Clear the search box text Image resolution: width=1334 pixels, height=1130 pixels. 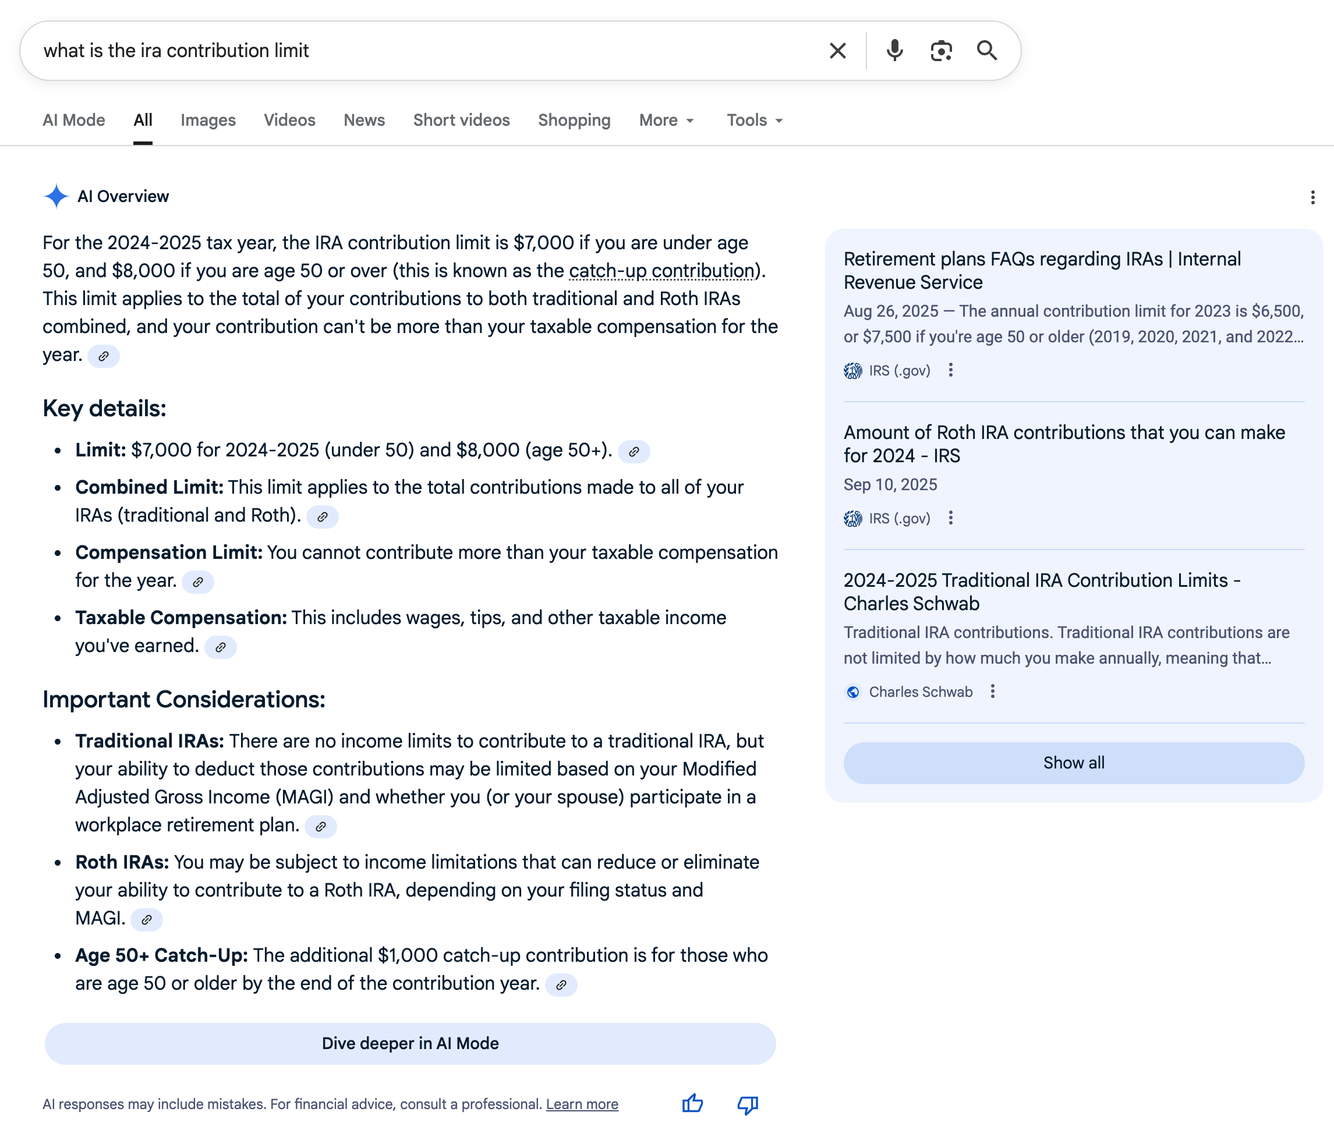(837, 51)
